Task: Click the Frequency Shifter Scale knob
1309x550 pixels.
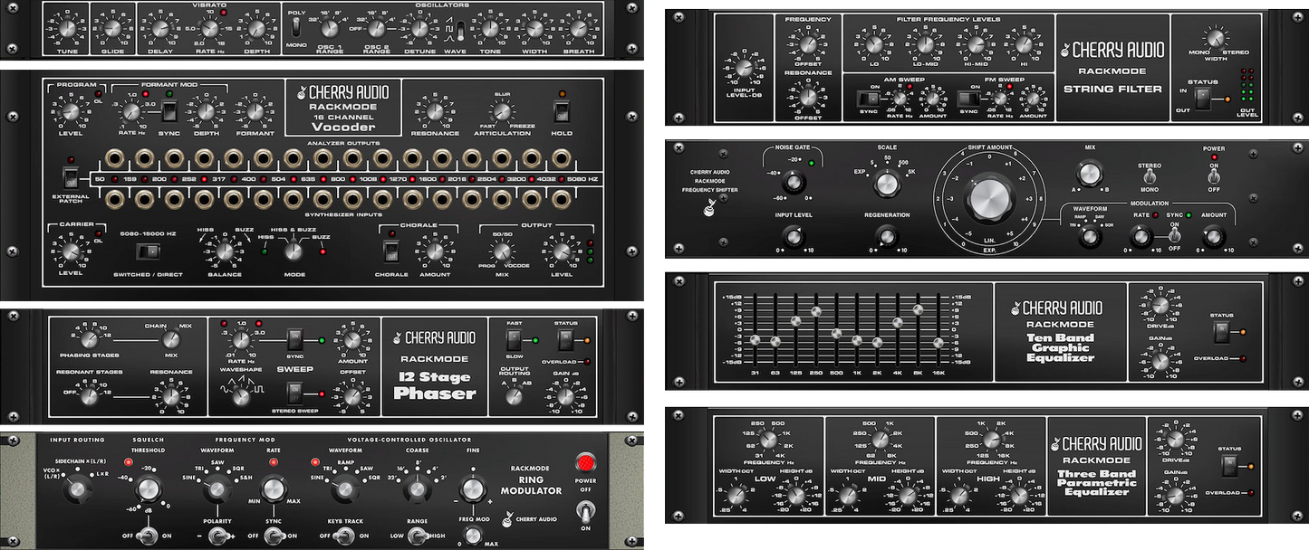Action: coord(888,184)
